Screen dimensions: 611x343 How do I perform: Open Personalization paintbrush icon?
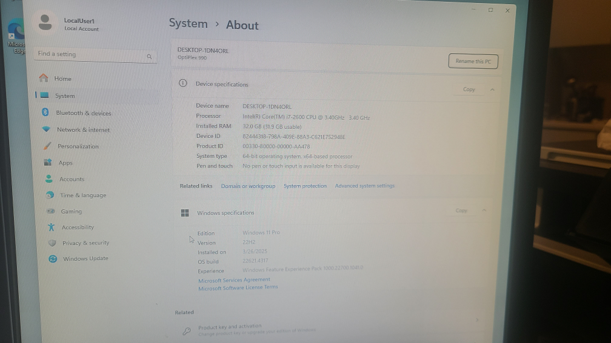[x=47, y=146]
